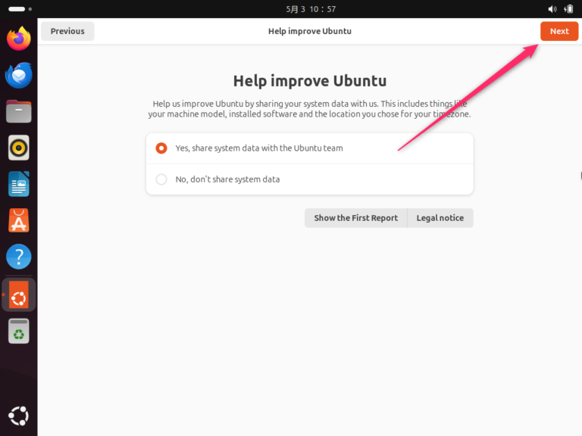Click the volume icon in top bar
This screenshot has width=582, height=436.
[x=551, y=9]
